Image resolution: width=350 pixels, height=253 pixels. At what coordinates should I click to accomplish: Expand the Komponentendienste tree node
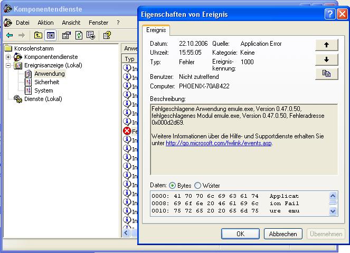tap(8, 57)
